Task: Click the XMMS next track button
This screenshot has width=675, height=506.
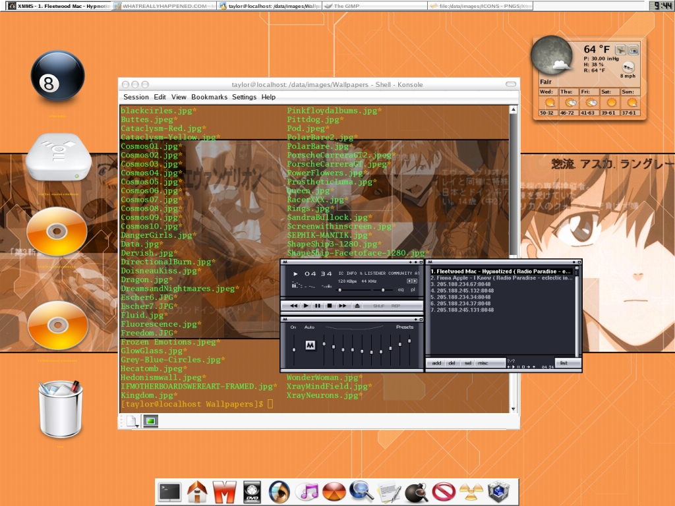Action: click(342, 306)
